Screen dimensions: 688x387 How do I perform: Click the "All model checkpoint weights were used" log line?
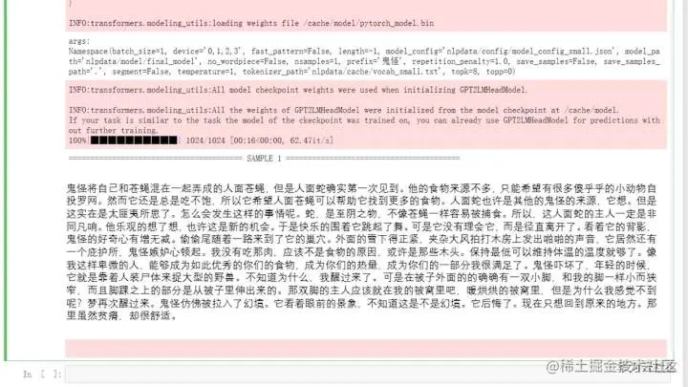298,90
